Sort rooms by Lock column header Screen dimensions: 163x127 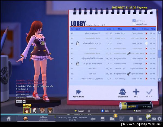click(x=78, y=29)
